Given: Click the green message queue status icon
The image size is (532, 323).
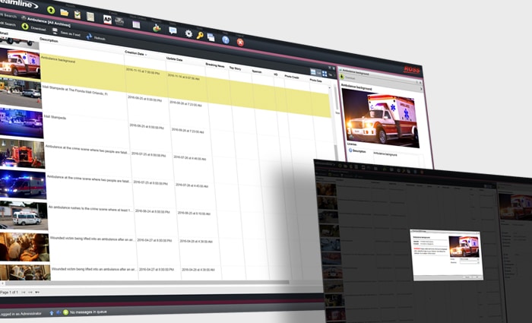Looking at the screenshot, I should pos(66,312).
